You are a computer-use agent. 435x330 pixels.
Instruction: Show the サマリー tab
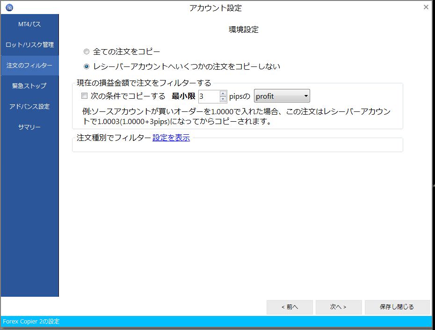[x=29, y=127]
